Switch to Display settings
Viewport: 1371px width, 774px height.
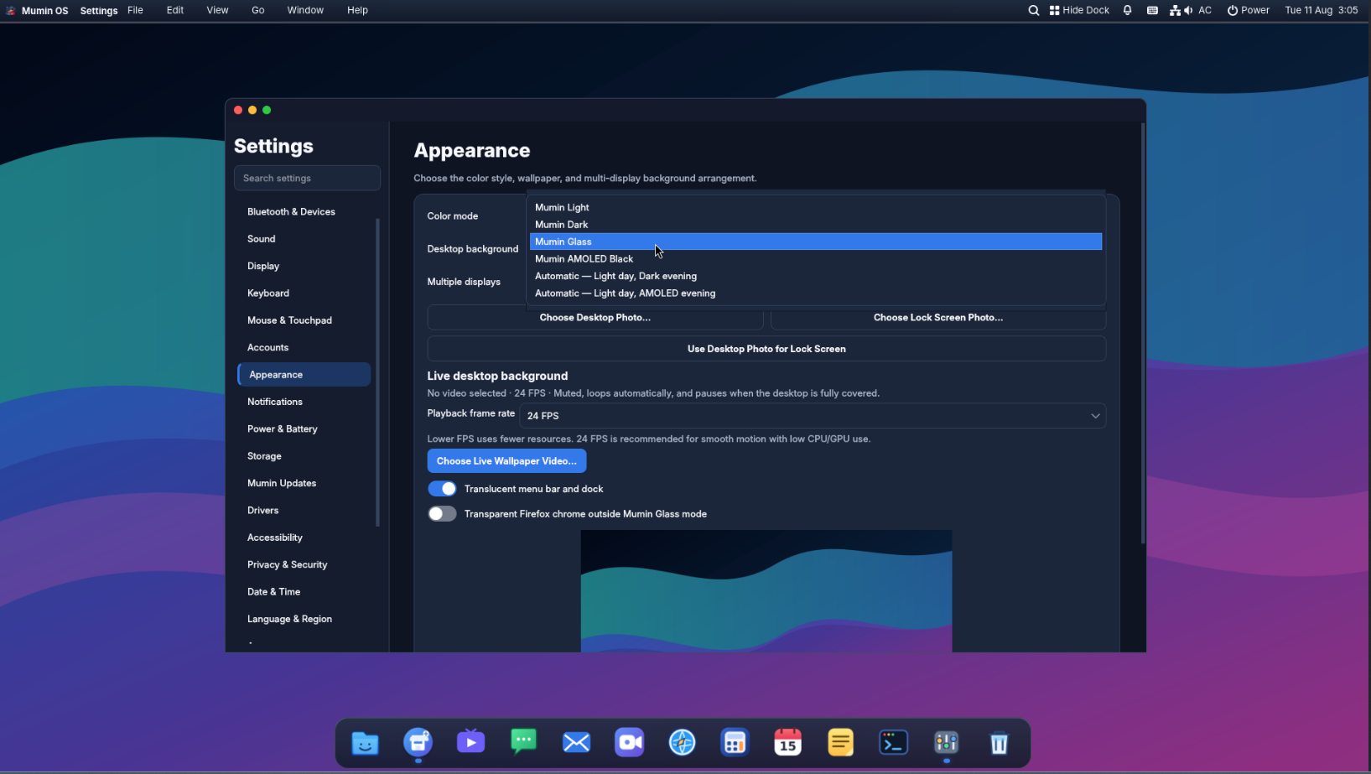(x=304, y=266)
